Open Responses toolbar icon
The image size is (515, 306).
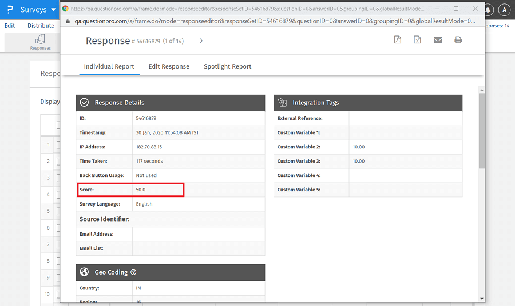click(40, 42)
